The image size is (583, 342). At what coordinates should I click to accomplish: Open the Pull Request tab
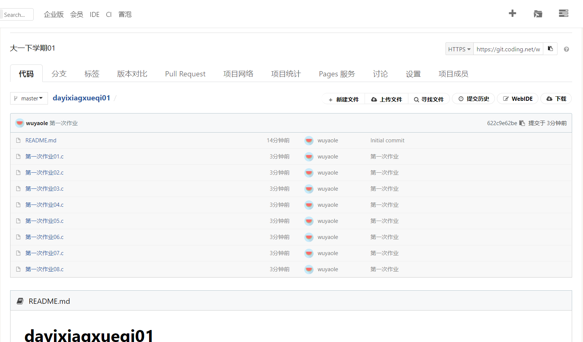point(185,74)
